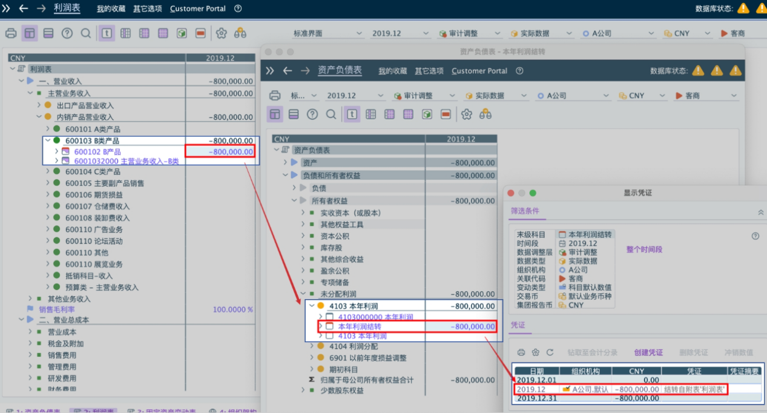
Task: Open the settings gear in the 资产负债表 window toolbar
Action: click(x=466, y=114)
